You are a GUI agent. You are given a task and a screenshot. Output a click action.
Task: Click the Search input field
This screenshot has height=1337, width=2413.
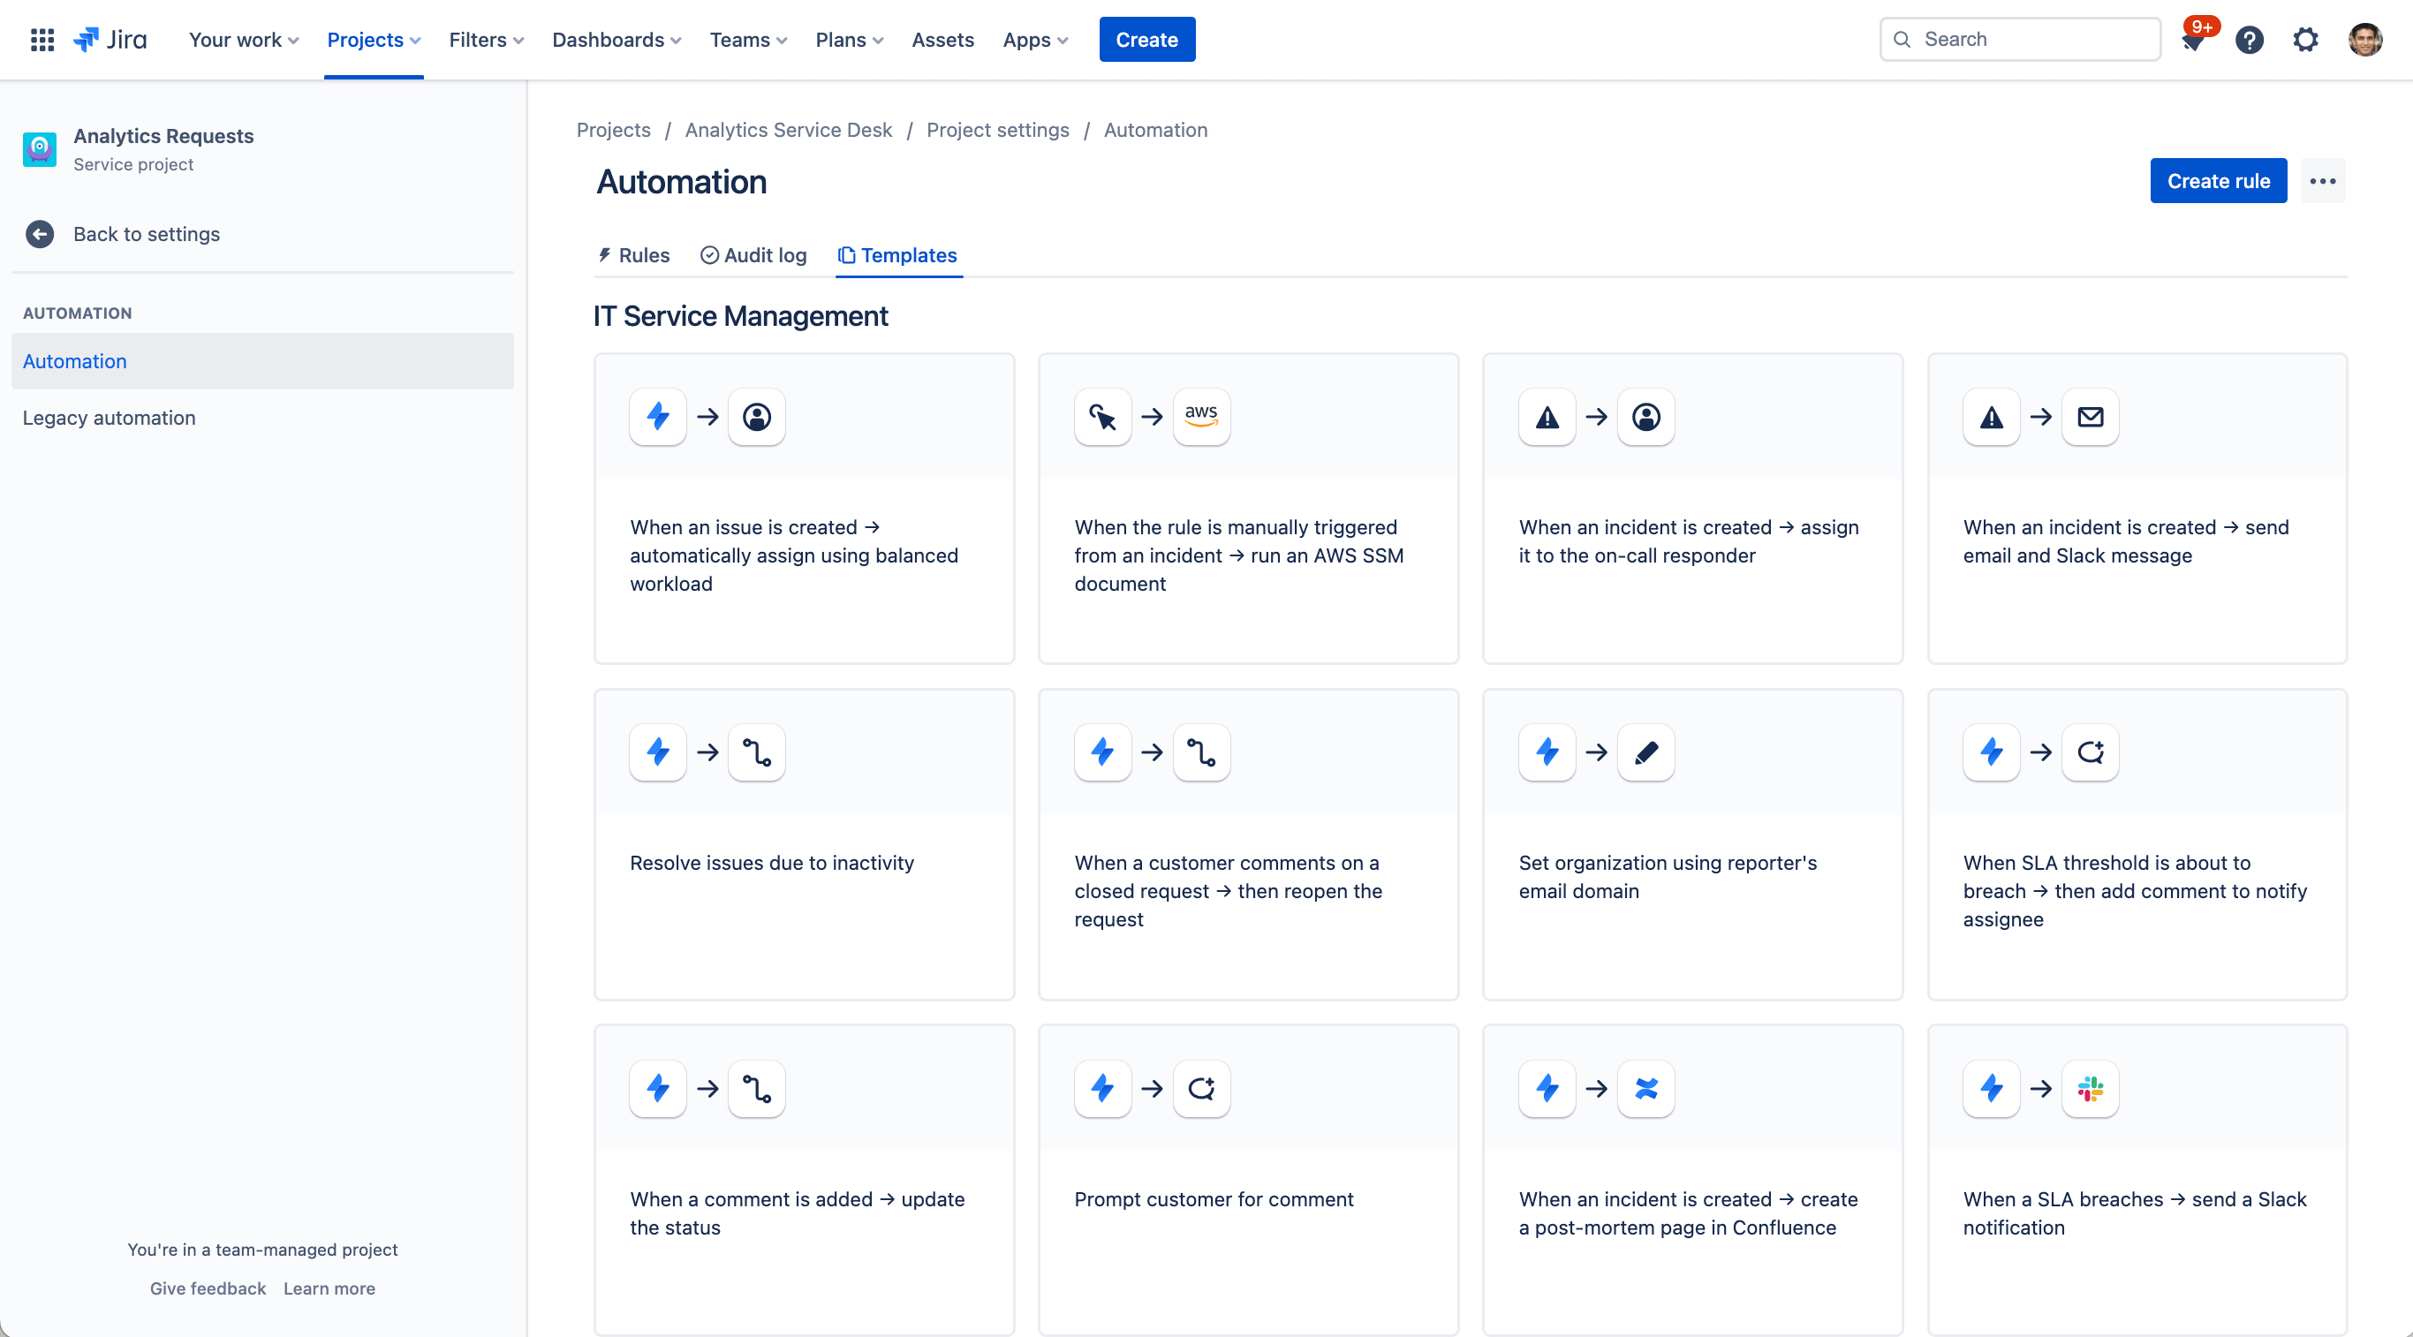(x=2021, y=38)
